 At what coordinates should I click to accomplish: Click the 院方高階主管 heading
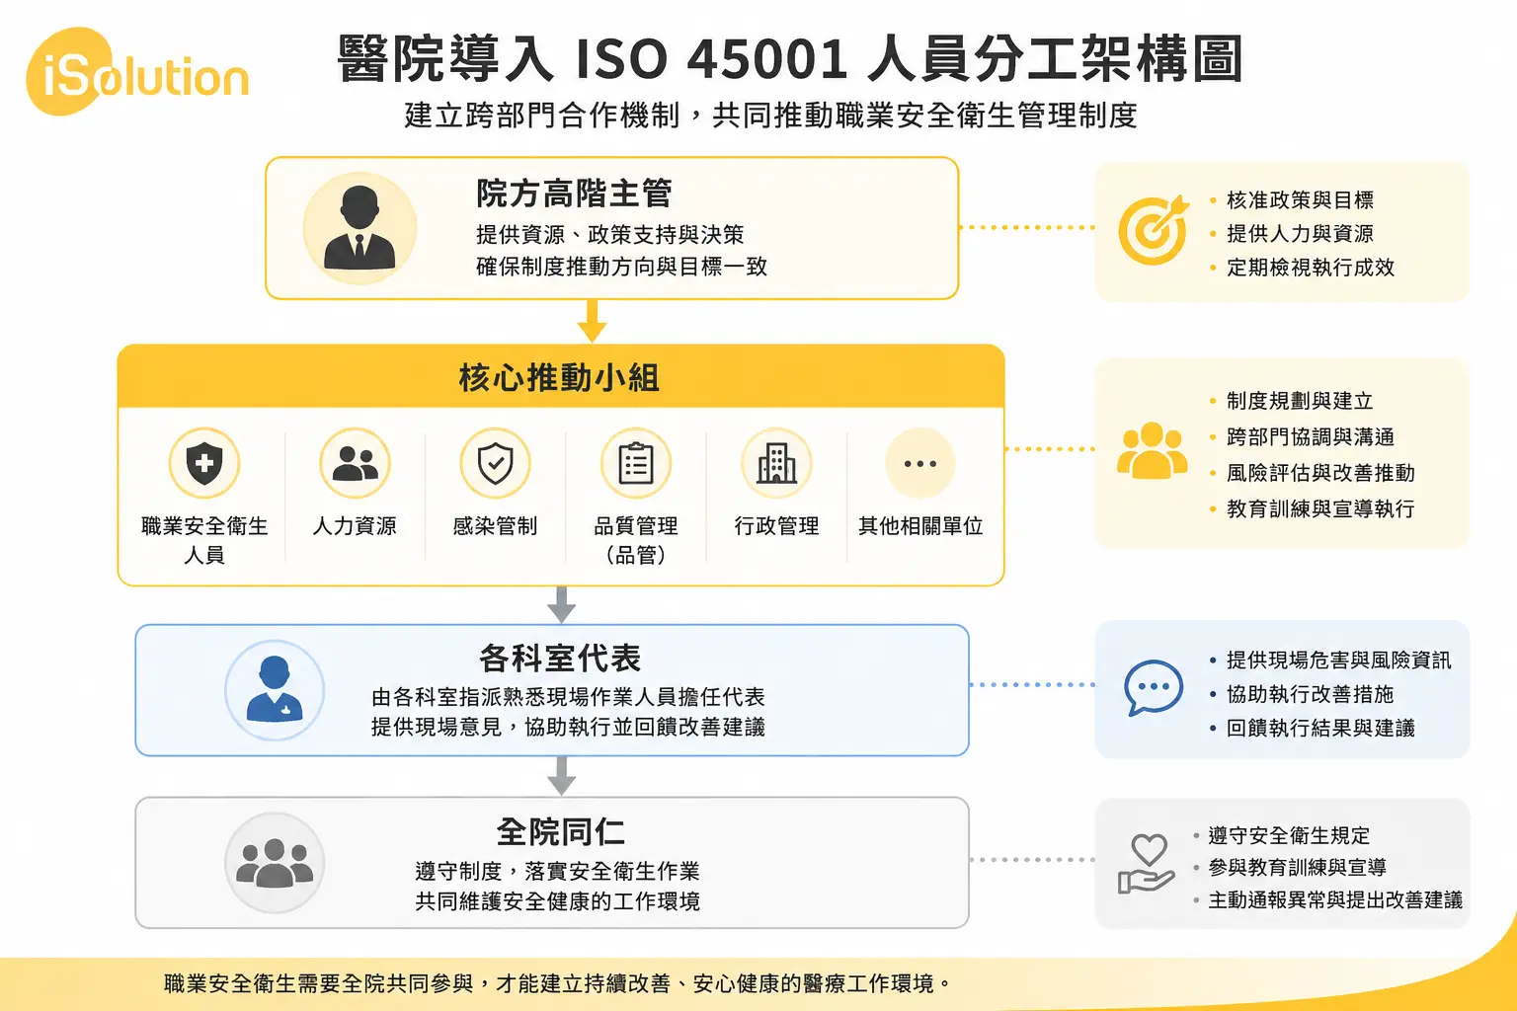(574, 194)
